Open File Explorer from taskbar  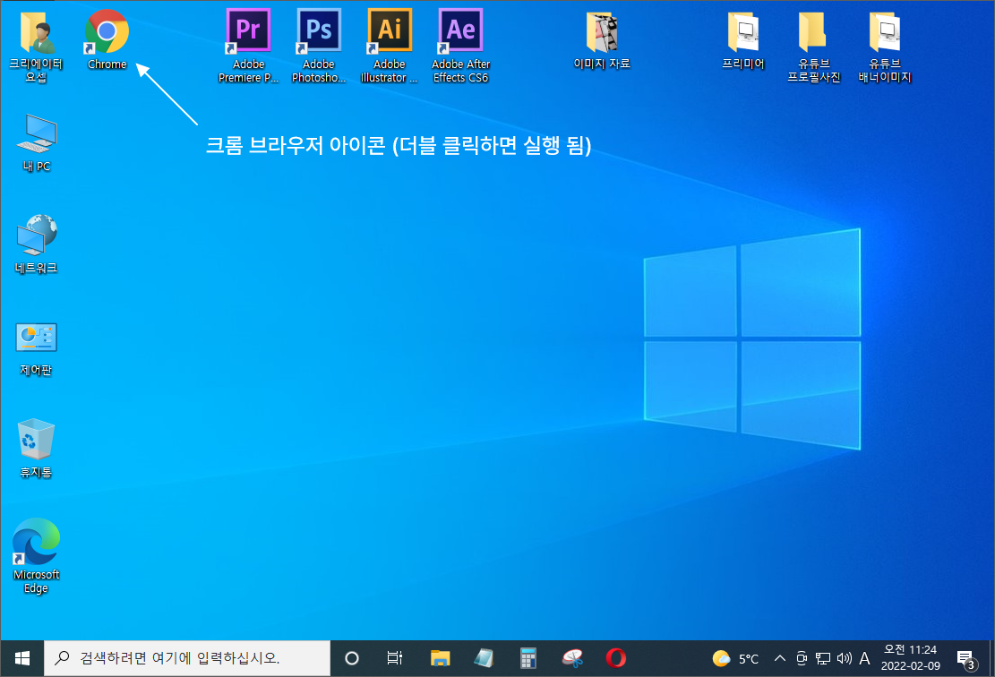(x=440, y=658)
